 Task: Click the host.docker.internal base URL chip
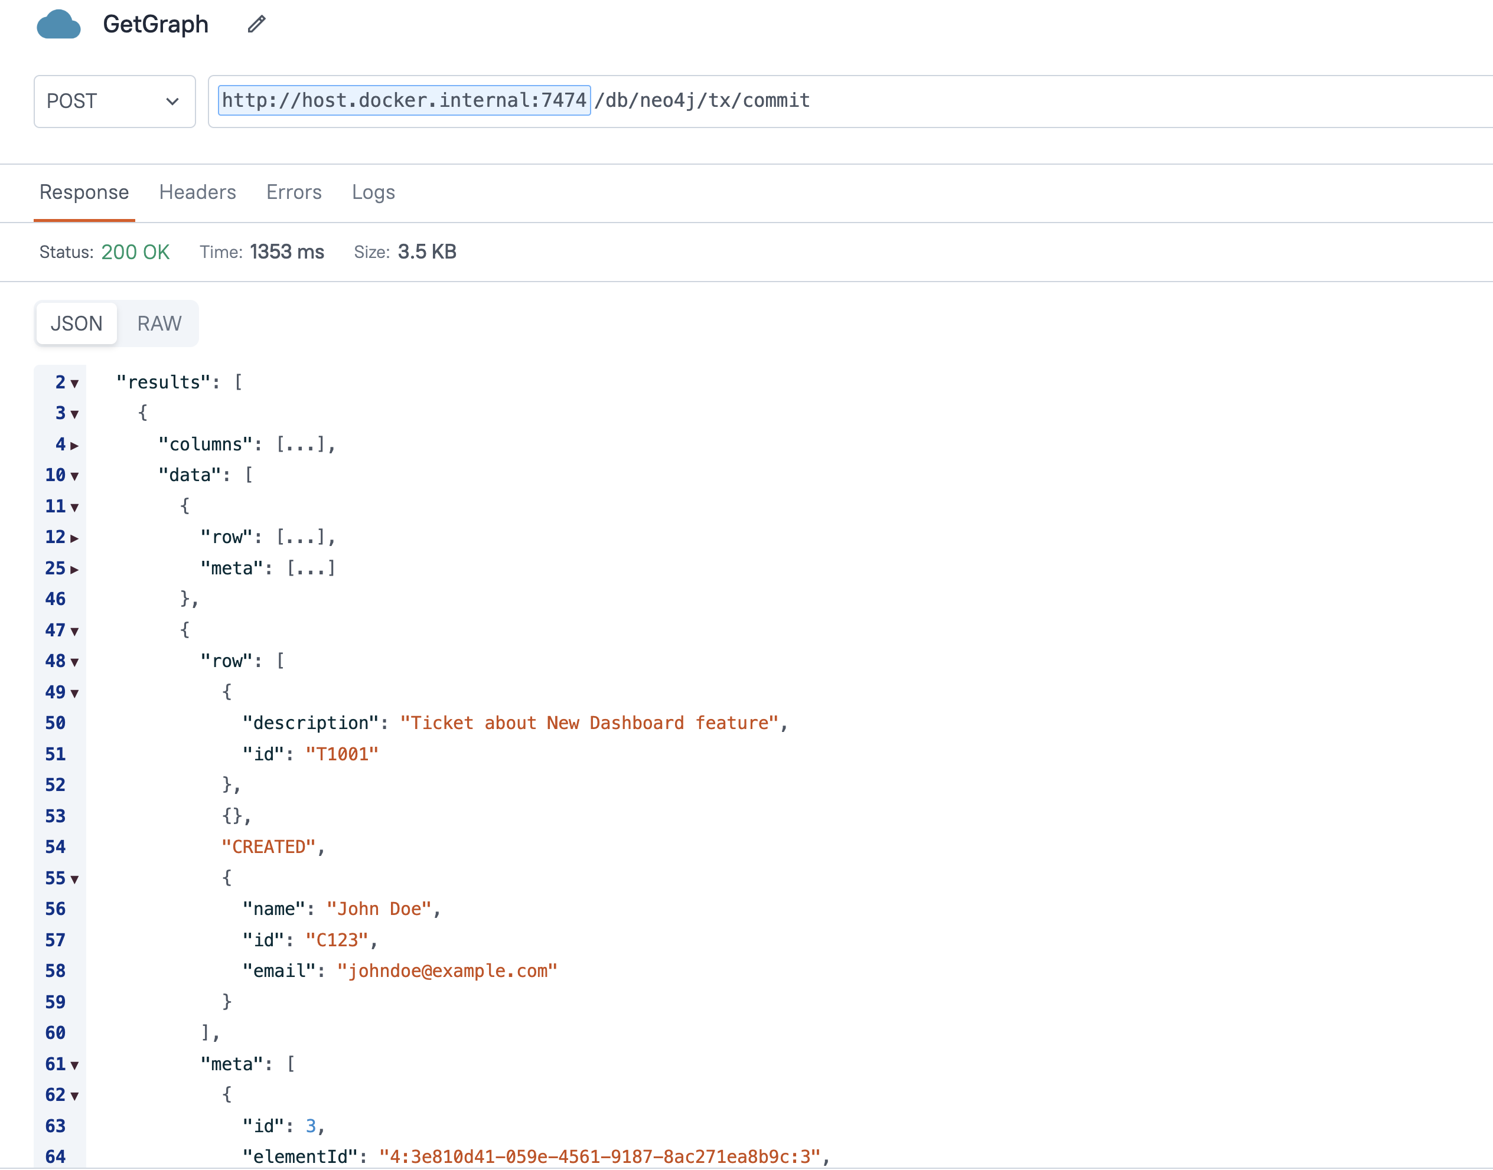pos(403,101)
